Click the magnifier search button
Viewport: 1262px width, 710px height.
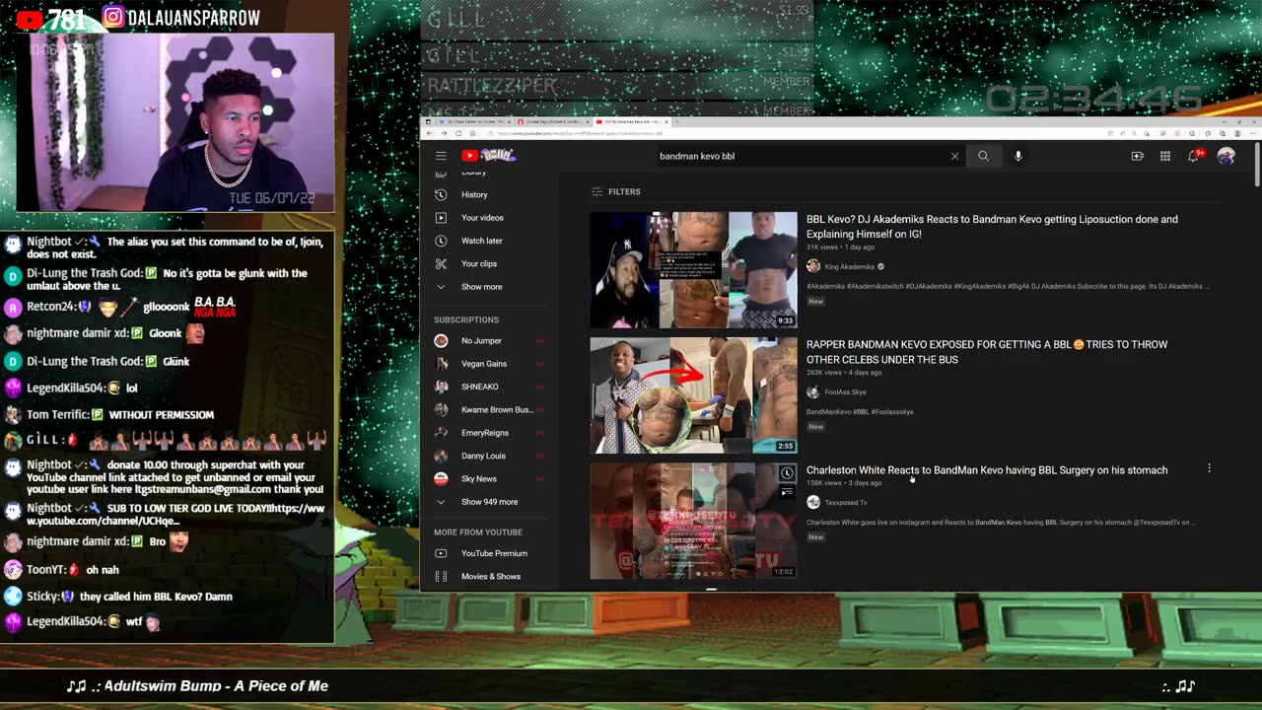[x=983, y=156]
